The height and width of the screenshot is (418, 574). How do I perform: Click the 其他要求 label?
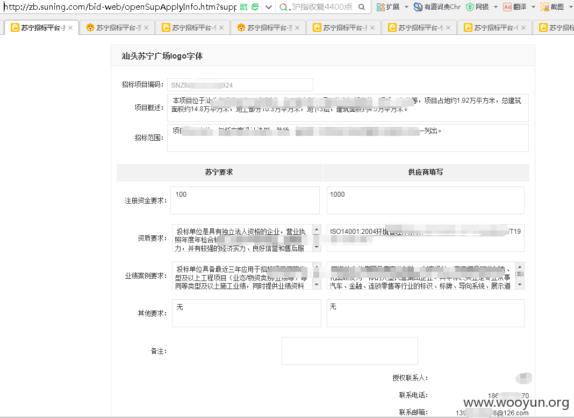(152, 314)
